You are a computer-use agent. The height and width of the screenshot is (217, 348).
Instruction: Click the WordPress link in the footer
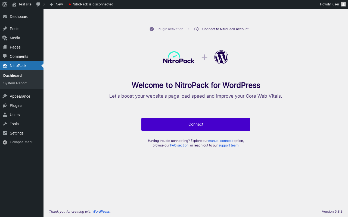pyautogui.click(x=101, y=211)
